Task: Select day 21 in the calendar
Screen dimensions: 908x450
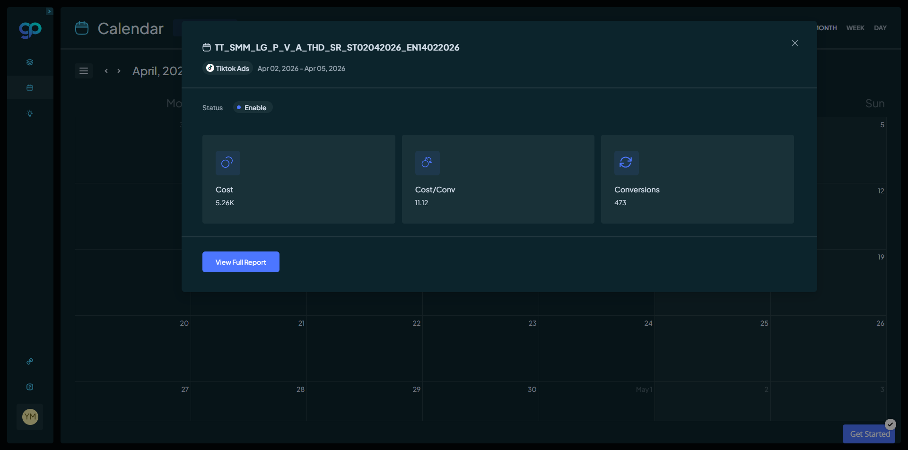Action: pos(249,349)
